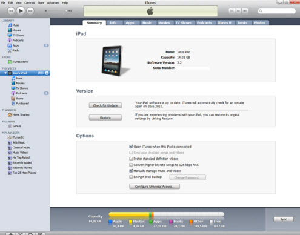
Task: Enable Encrypt iPad backup
Action: pyautogui.click(x=131, y=177)
